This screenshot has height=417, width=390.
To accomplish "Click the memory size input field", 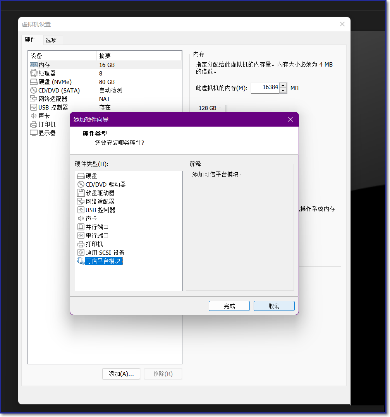I will point(265,88).
